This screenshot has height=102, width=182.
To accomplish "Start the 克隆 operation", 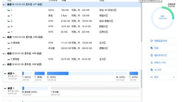I will (162, 48).
